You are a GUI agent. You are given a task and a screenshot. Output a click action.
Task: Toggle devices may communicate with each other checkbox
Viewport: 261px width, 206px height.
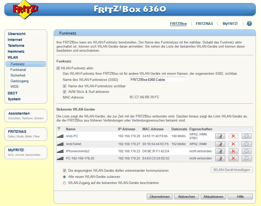point(64,170)
